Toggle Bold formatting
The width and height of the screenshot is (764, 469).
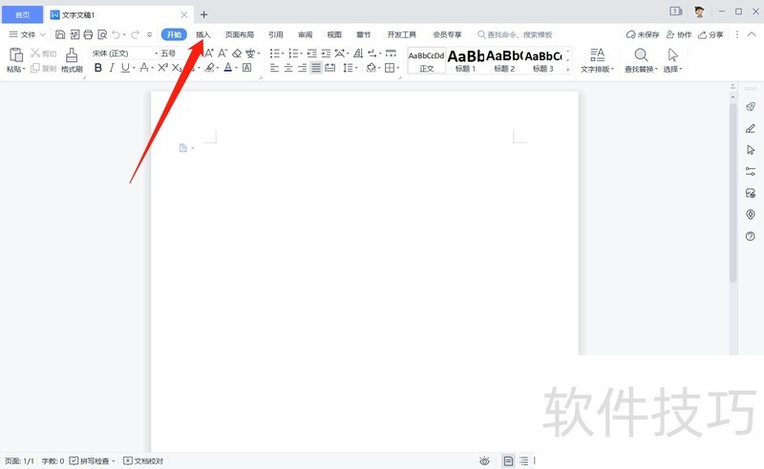(98, 68)
